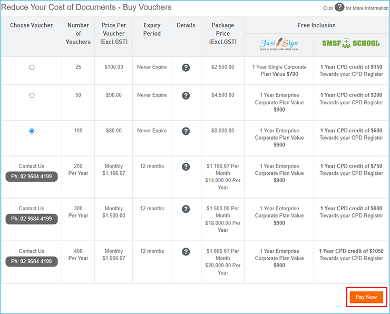
Task: Click phone button for 200 Per Year plan
Action: click(x=32, y=176)
